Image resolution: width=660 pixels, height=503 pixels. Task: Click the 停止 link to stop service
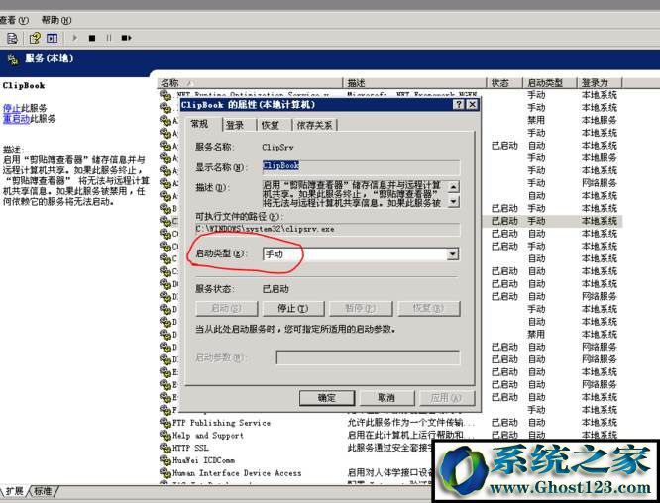click(x=11, y=108)
